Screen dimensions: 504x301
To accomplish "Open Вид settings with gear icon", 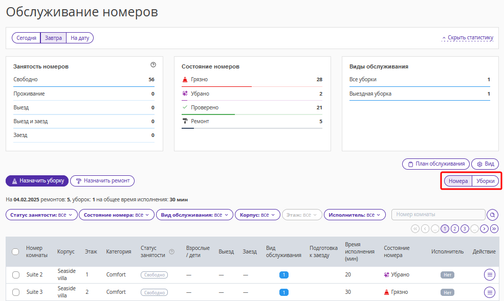I will pyautogui.click(x=485, y=164).
